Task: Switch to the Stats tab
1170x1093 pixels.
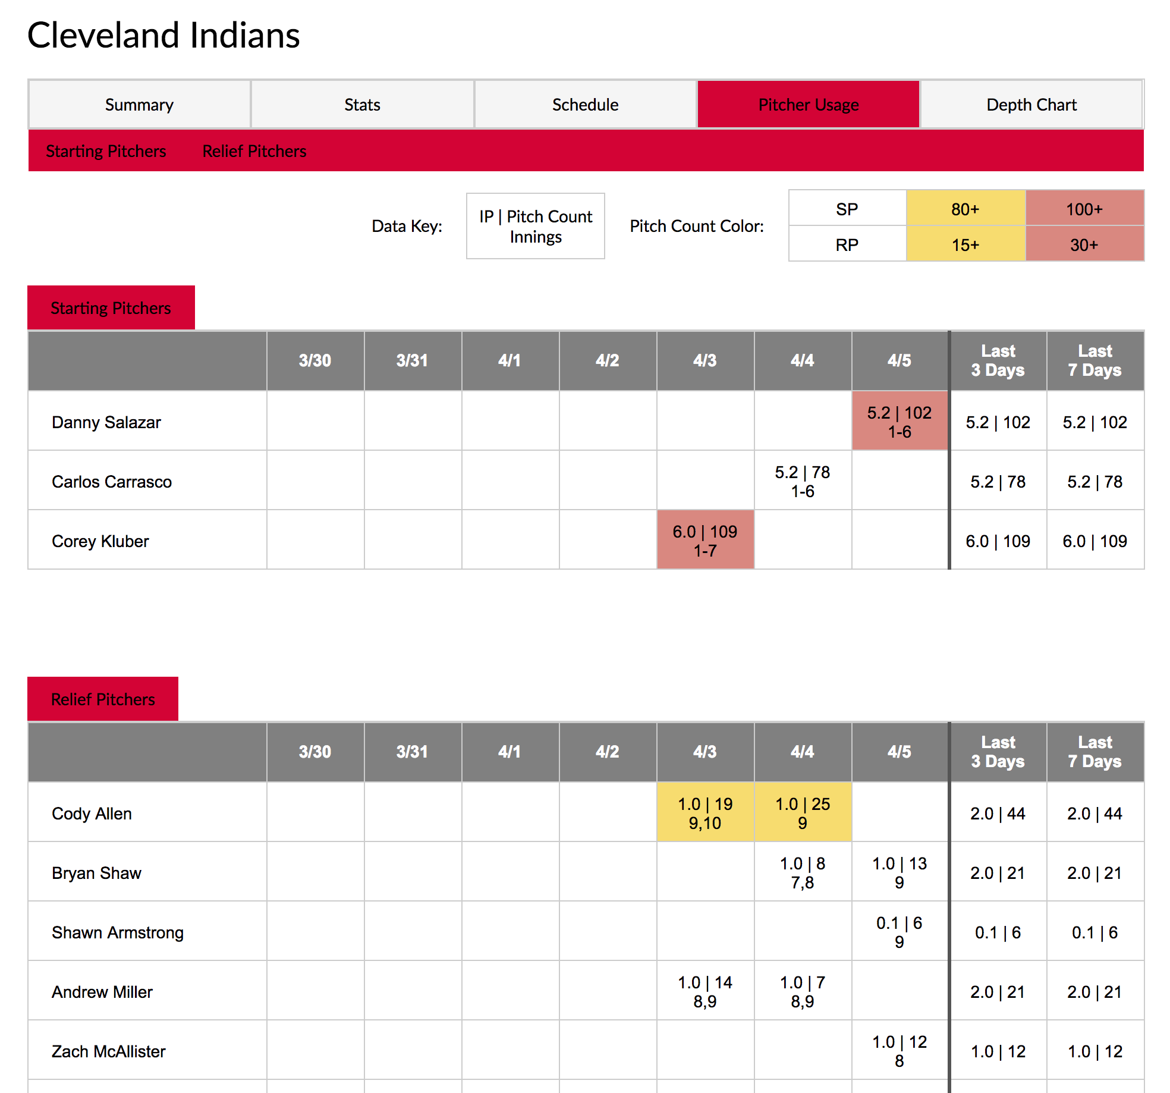Action: [x=362, y=104]
